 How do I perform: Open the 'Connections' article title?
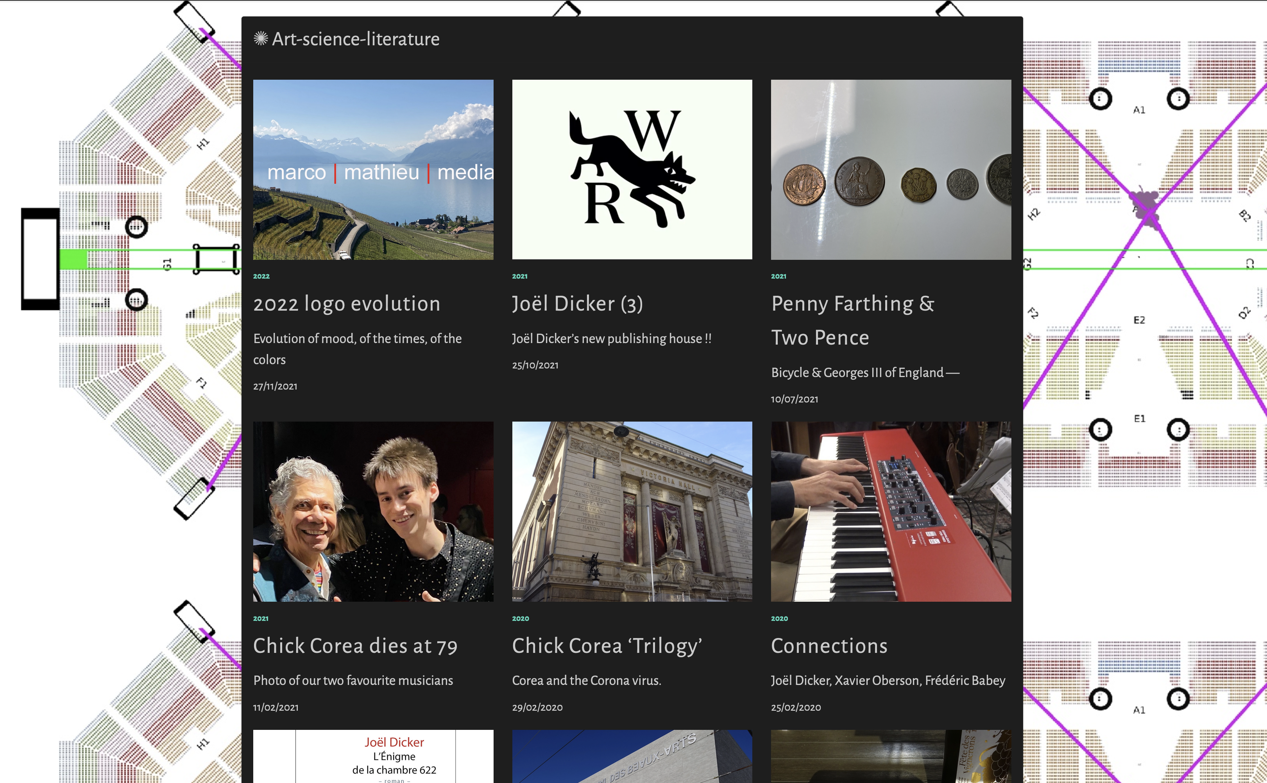click(x=829, y=646)
